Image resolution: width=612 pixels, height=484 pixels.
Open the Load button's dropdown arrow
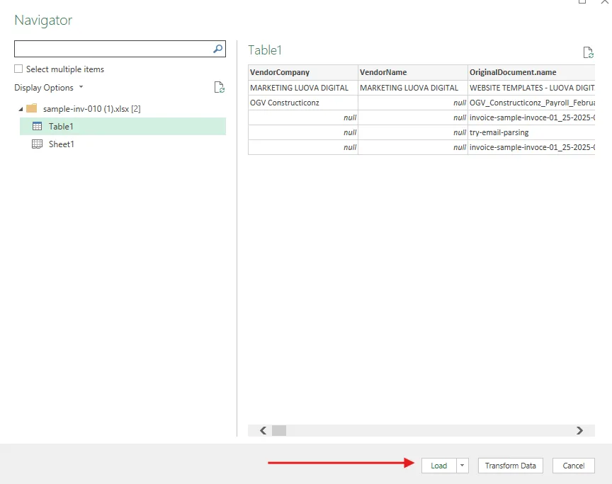pos(461,466)
